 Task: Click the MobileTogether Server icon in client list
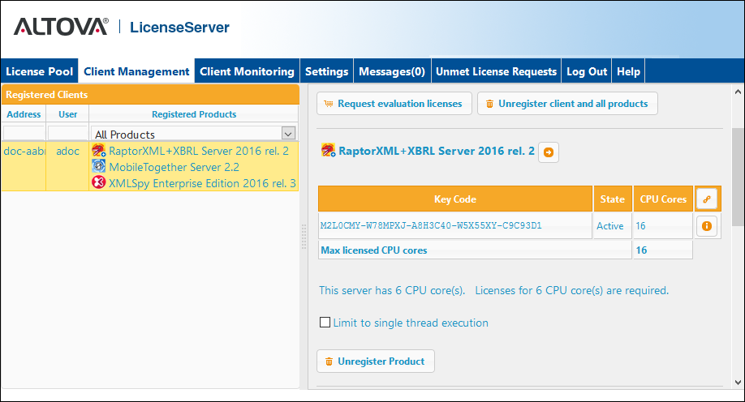click(99, 167)
